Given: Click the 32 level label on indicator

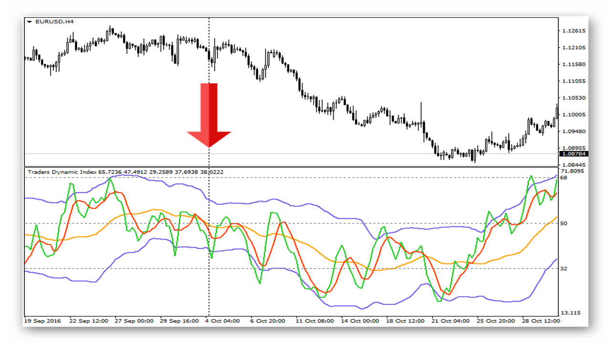Looking at the screenshot, I should pyautogui.click(x=564, y=269).
